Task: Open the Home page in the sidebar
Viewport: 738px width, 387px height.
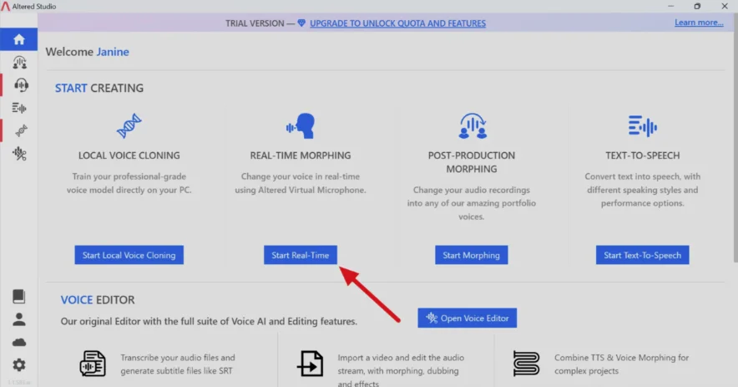Action: [19, 39]
